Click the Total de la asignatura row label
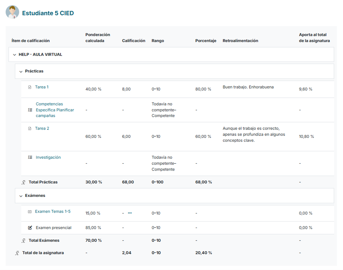The width and height of the screenshot is (343, 270). click(43, 253)
